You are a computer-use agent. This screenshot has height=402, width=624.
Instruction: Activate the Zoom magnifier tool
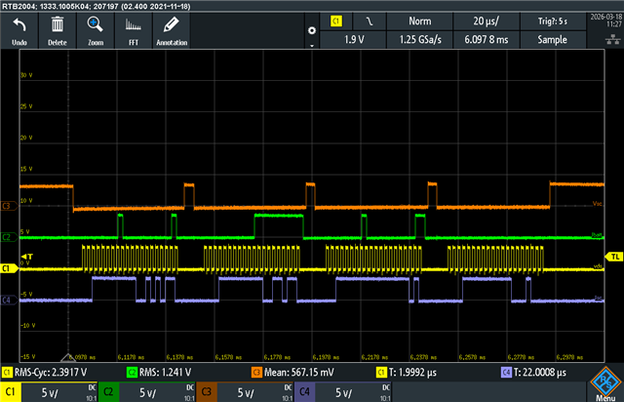click(x=96, y=30)
